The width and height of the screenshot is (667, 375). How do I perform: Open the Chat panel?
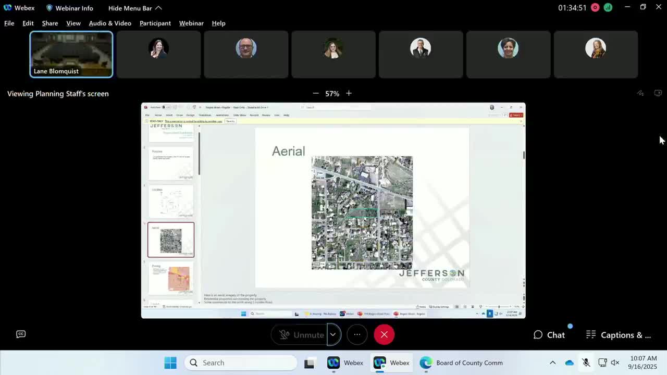549,335
